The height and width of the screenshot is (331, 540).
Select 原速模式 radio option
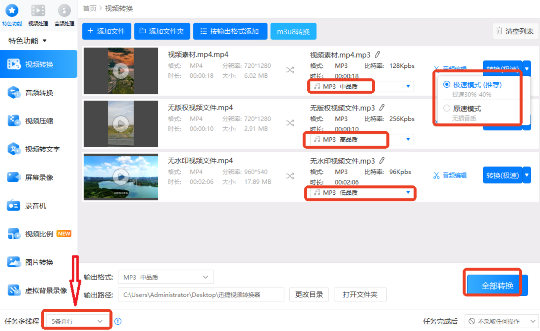click(x=447, y=108)
